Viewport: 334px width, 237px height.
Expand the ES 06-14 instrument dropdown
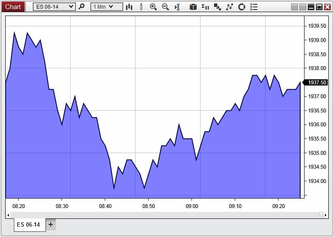71,7
